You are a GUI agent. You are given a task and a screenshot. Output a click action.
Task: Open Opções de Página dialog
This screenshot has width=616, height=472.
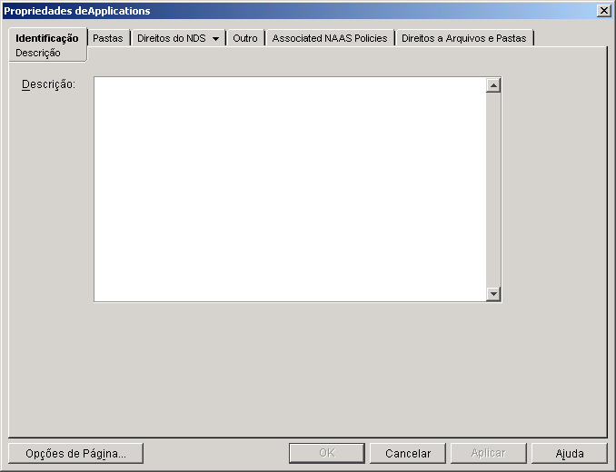(x=75, y=454)
